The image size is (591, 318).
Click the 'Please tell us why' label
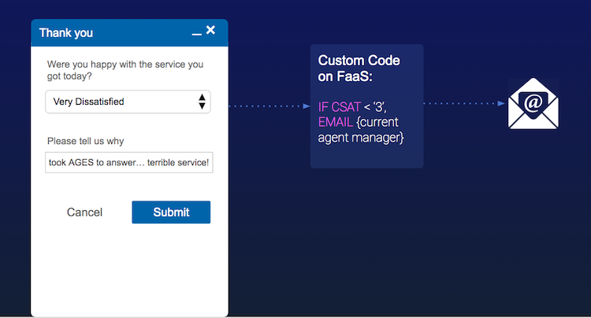tap(86, 141)
